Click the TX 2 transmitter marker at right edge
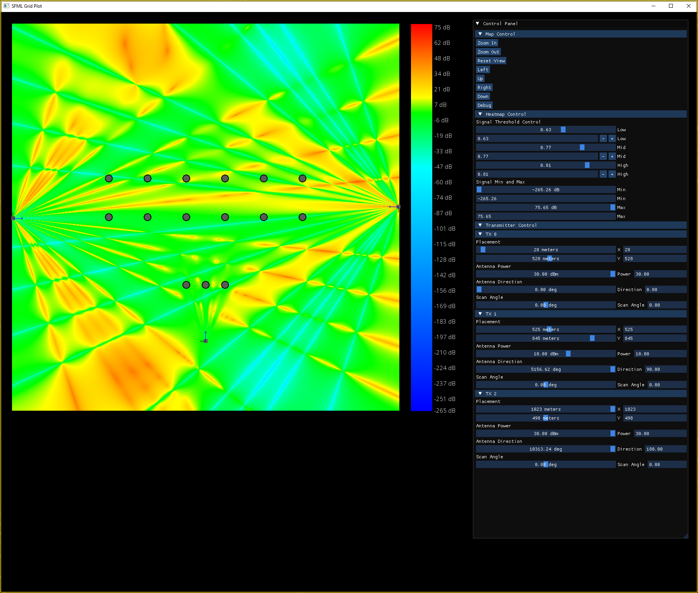 pyautogui.click(x=398, y=207)
